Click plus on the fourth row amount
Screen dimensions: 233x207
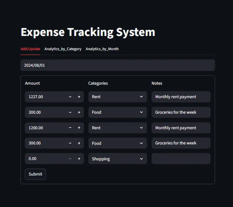coord(79,143)
